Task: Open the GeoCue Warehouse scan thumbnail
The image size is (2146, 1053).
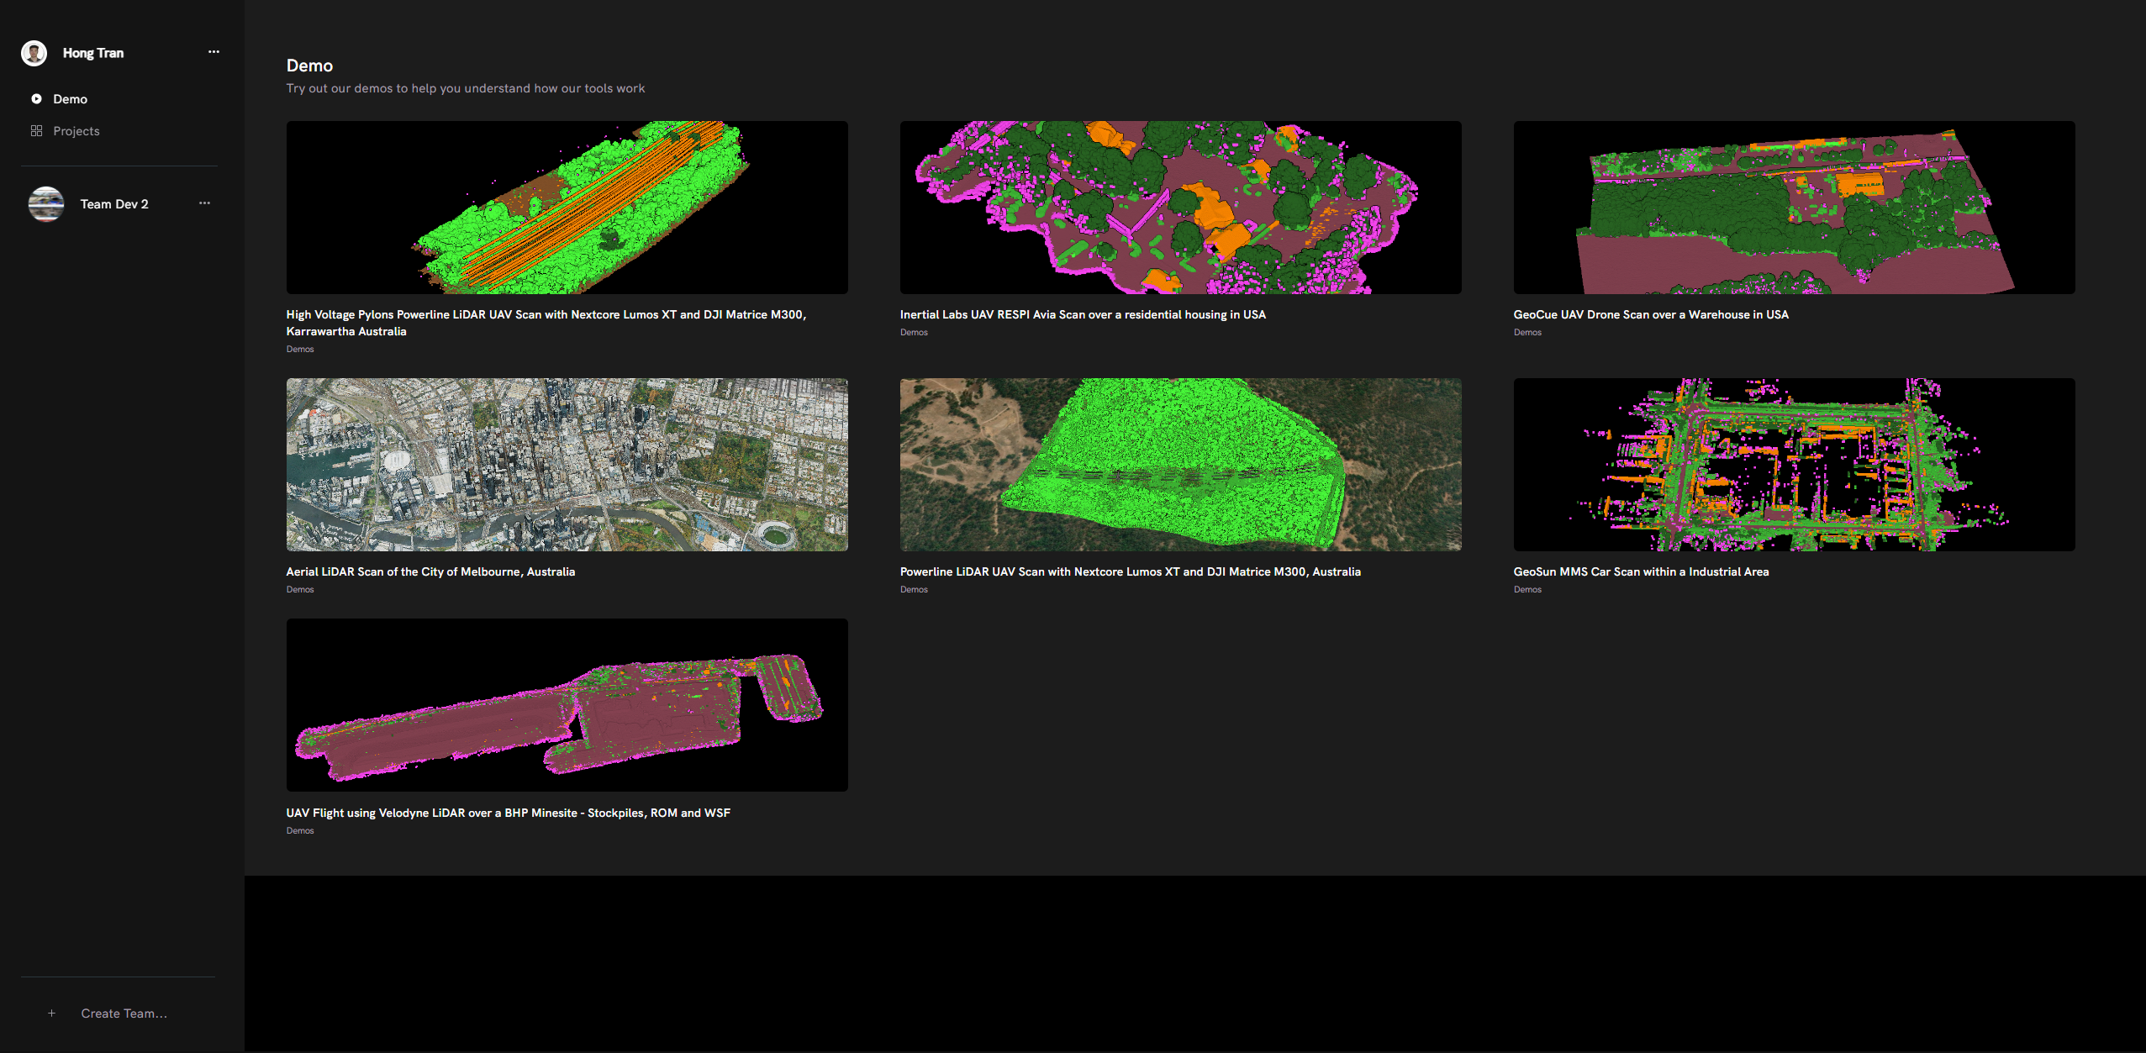Action: pyautogui.click(x=1794, y=208)
